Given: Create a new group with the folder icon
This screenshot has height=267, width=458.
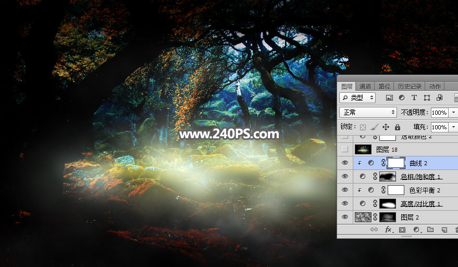Looking at the screenshot, I should tap(430, 229).
